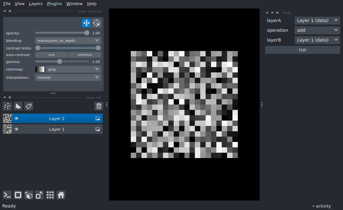Reset view with home icon
The height and width of the screenshot is (210, 343).
(x=61, y=195)
